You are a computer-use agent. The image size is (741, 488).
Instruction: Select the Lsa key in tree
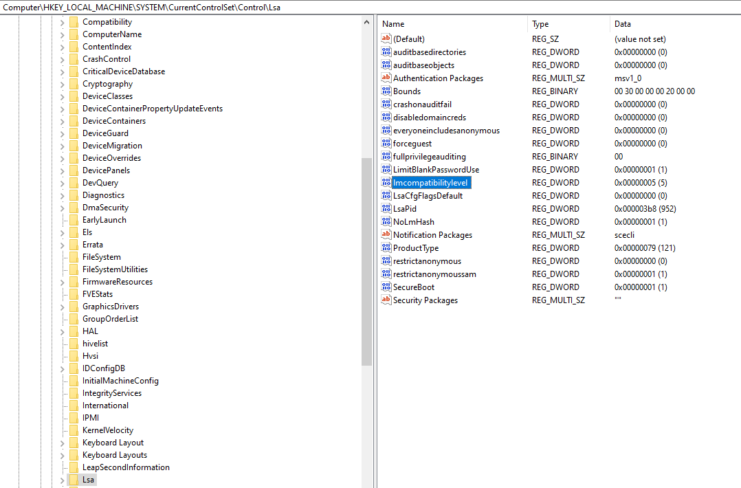click(88, 480)
